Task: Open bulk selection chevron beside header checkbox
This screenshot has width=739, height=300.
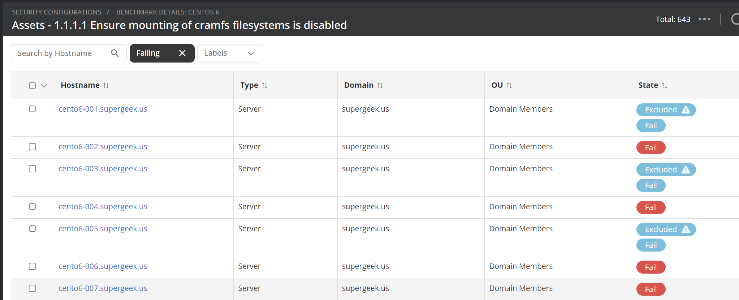Action: 44,86
